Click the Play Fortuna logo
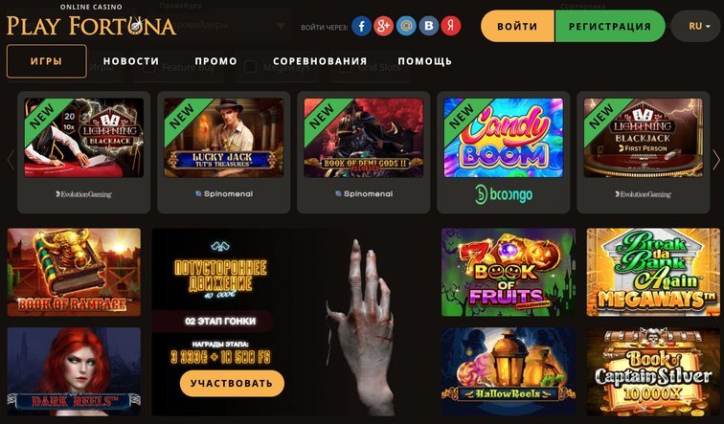Screen dimensions: 724x424 pos(91,21)
